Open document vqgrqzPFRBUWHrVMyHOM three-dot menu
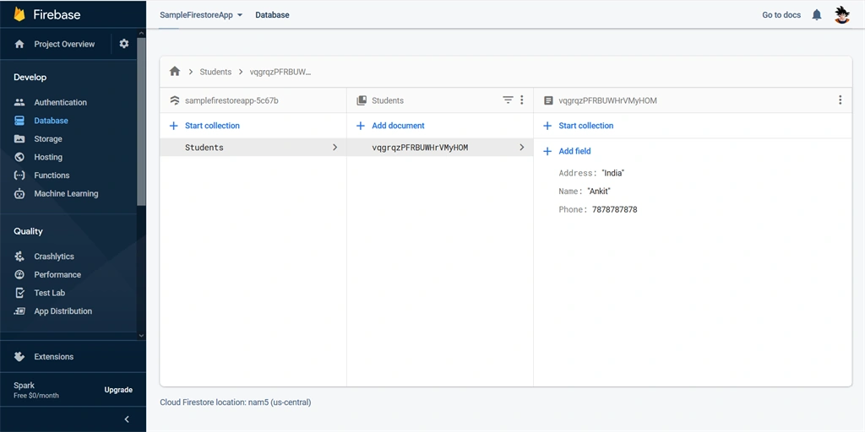Screen dimensions: 865x432 [841, 100]
